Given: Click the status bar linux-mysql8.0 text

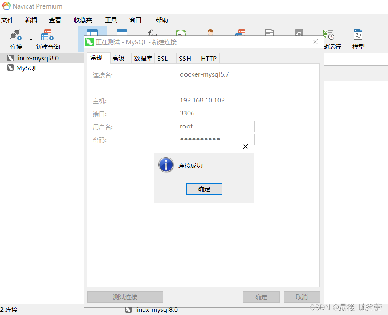Looking at the screenshot, I should pyautogui.click(x=156, y=310).
